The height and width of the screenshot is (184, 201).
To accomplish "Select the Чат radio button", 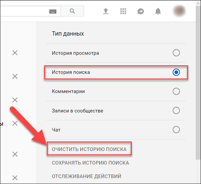I will (176, 130).
